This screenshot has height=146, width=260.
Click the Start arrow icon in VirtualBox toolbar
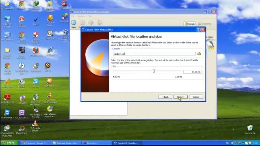[91, 23]
